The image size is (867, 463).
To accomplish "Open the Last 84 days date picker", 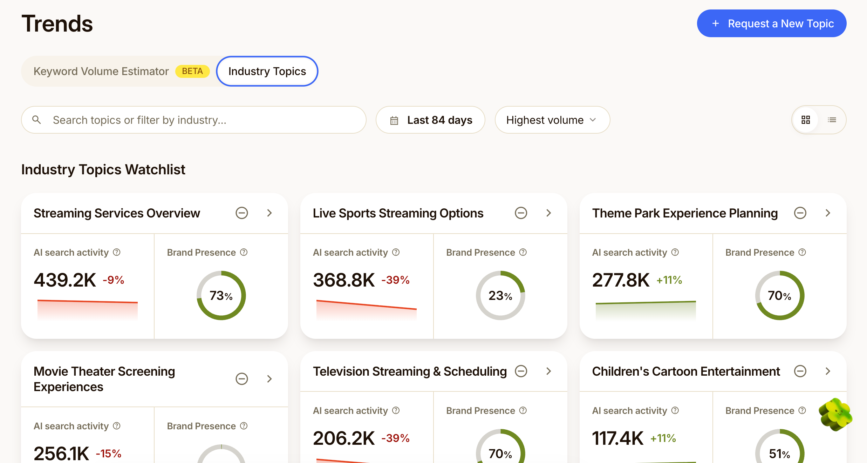I will tap(430, 120).
